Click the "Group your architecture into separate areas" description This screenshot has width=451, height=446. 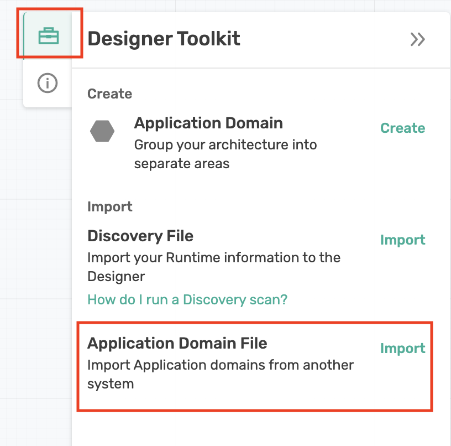click(x=225, y=154)
